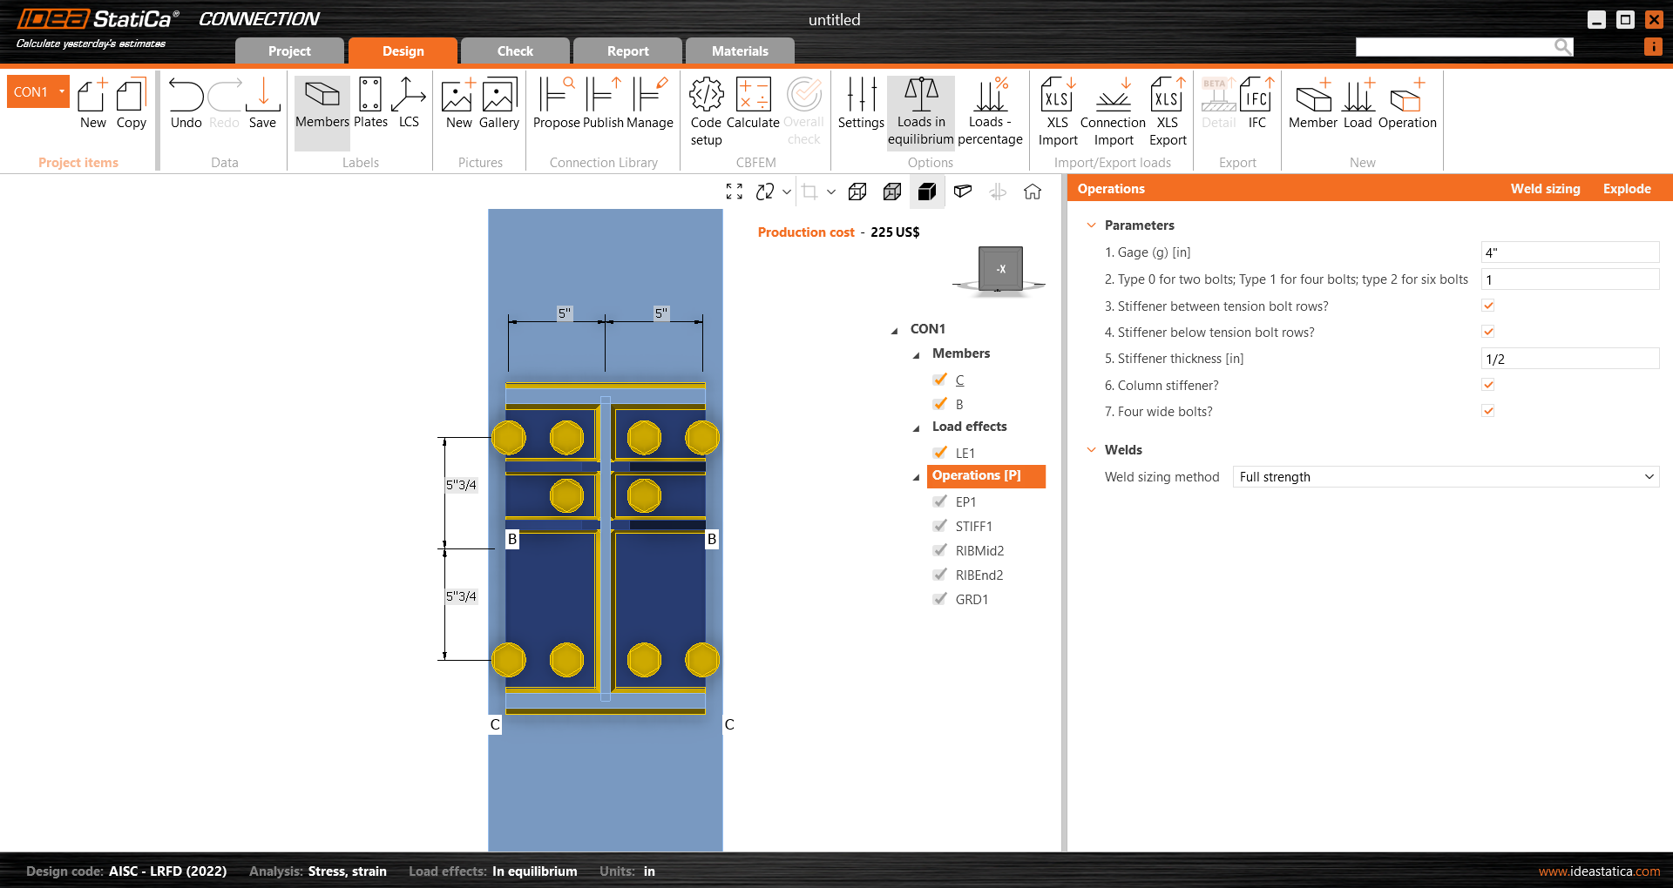Screen dimensions: 1673x888
Task: Open the Report tab
Action: pyautogui.click(x=627, y=51)
